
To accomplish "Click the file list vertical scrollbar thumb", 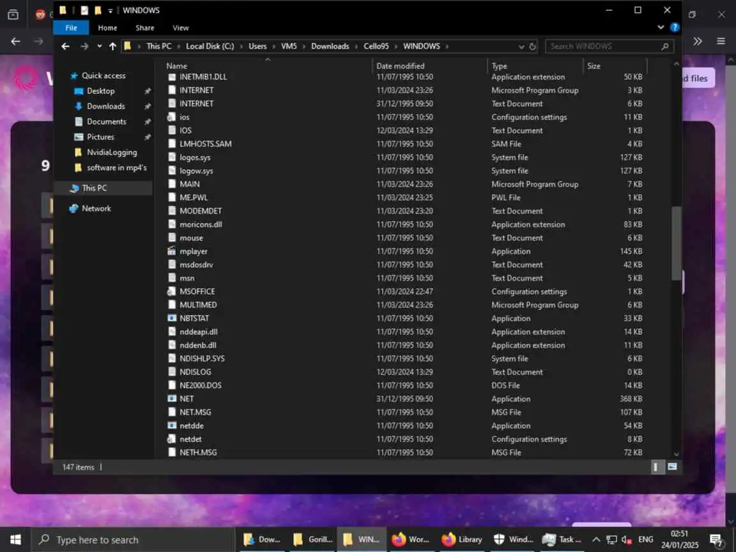I will coord(676,243).
